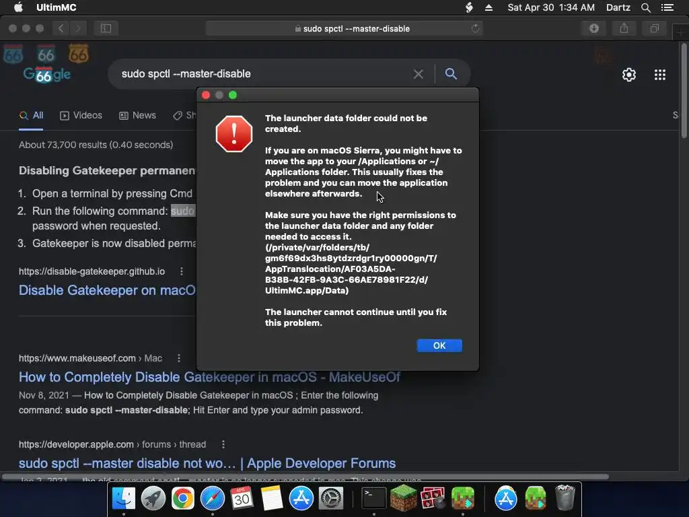Reload the page in Safari

[x=475, y=28]
